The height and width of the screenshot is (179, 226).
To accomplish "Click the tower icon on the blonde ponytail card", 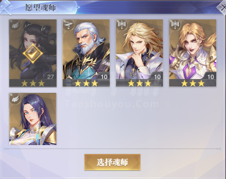I will click(x=175, y=25).
